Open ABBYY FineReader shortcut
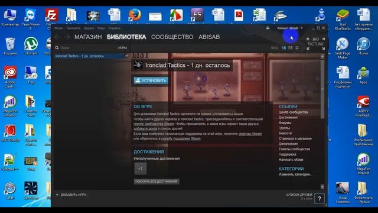Screen dimensions: 378x213 pos(363,106)
